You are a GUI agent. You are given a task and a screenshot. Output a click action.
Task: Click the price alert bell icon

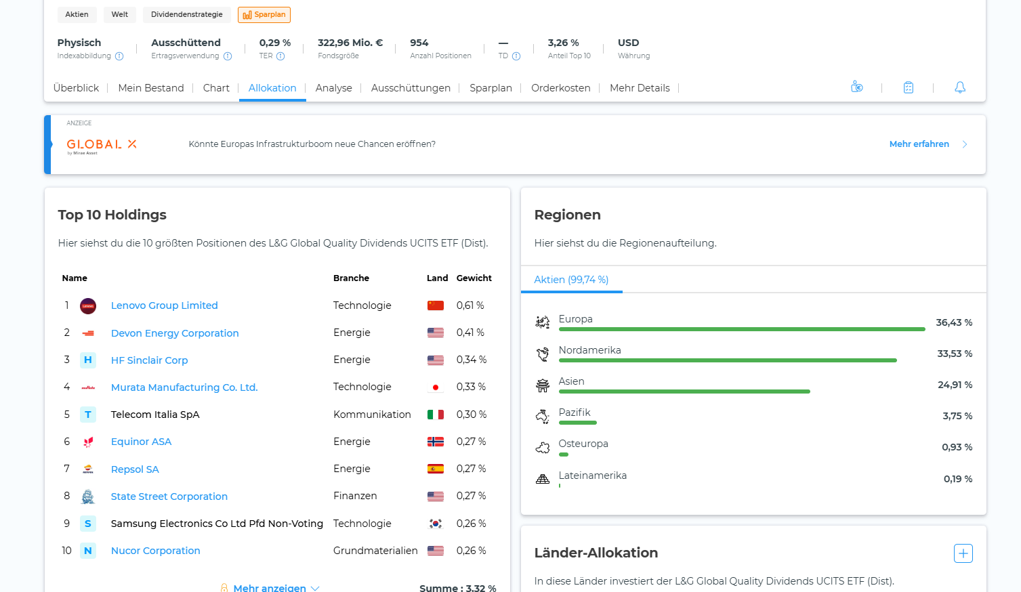[960, 87]
